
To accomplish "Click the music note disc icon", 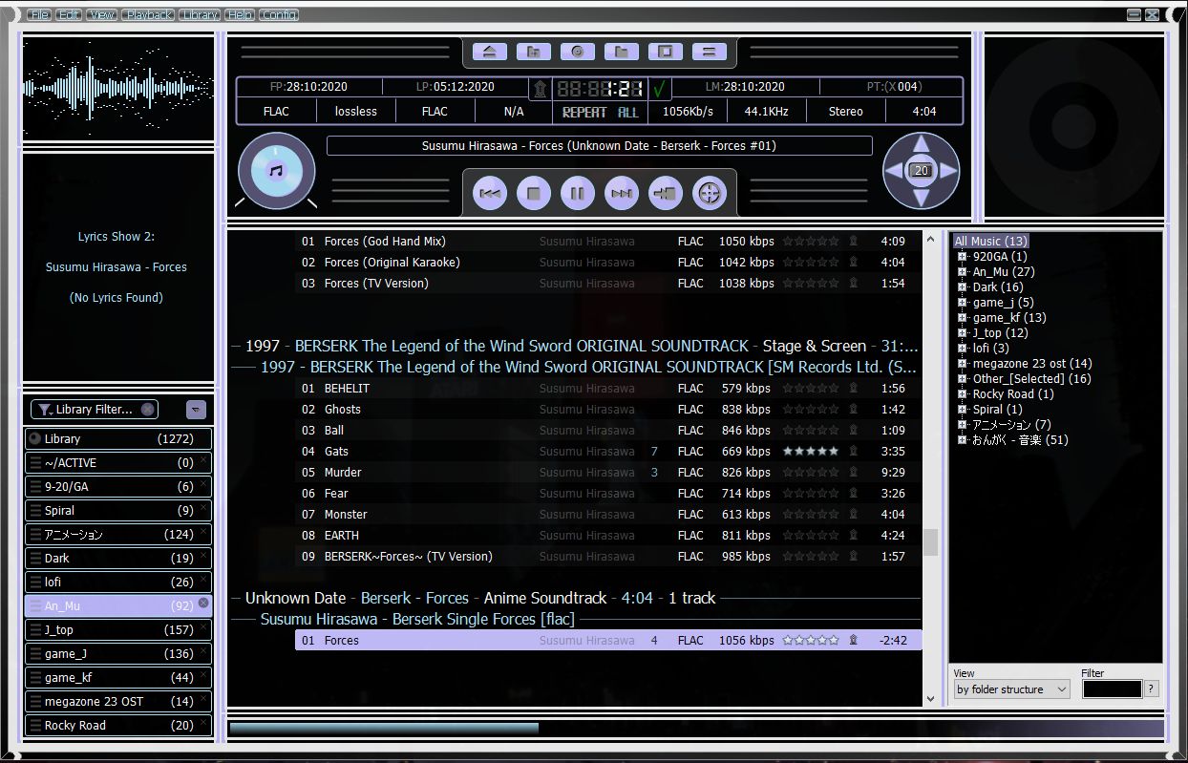I will coord(276,172).
